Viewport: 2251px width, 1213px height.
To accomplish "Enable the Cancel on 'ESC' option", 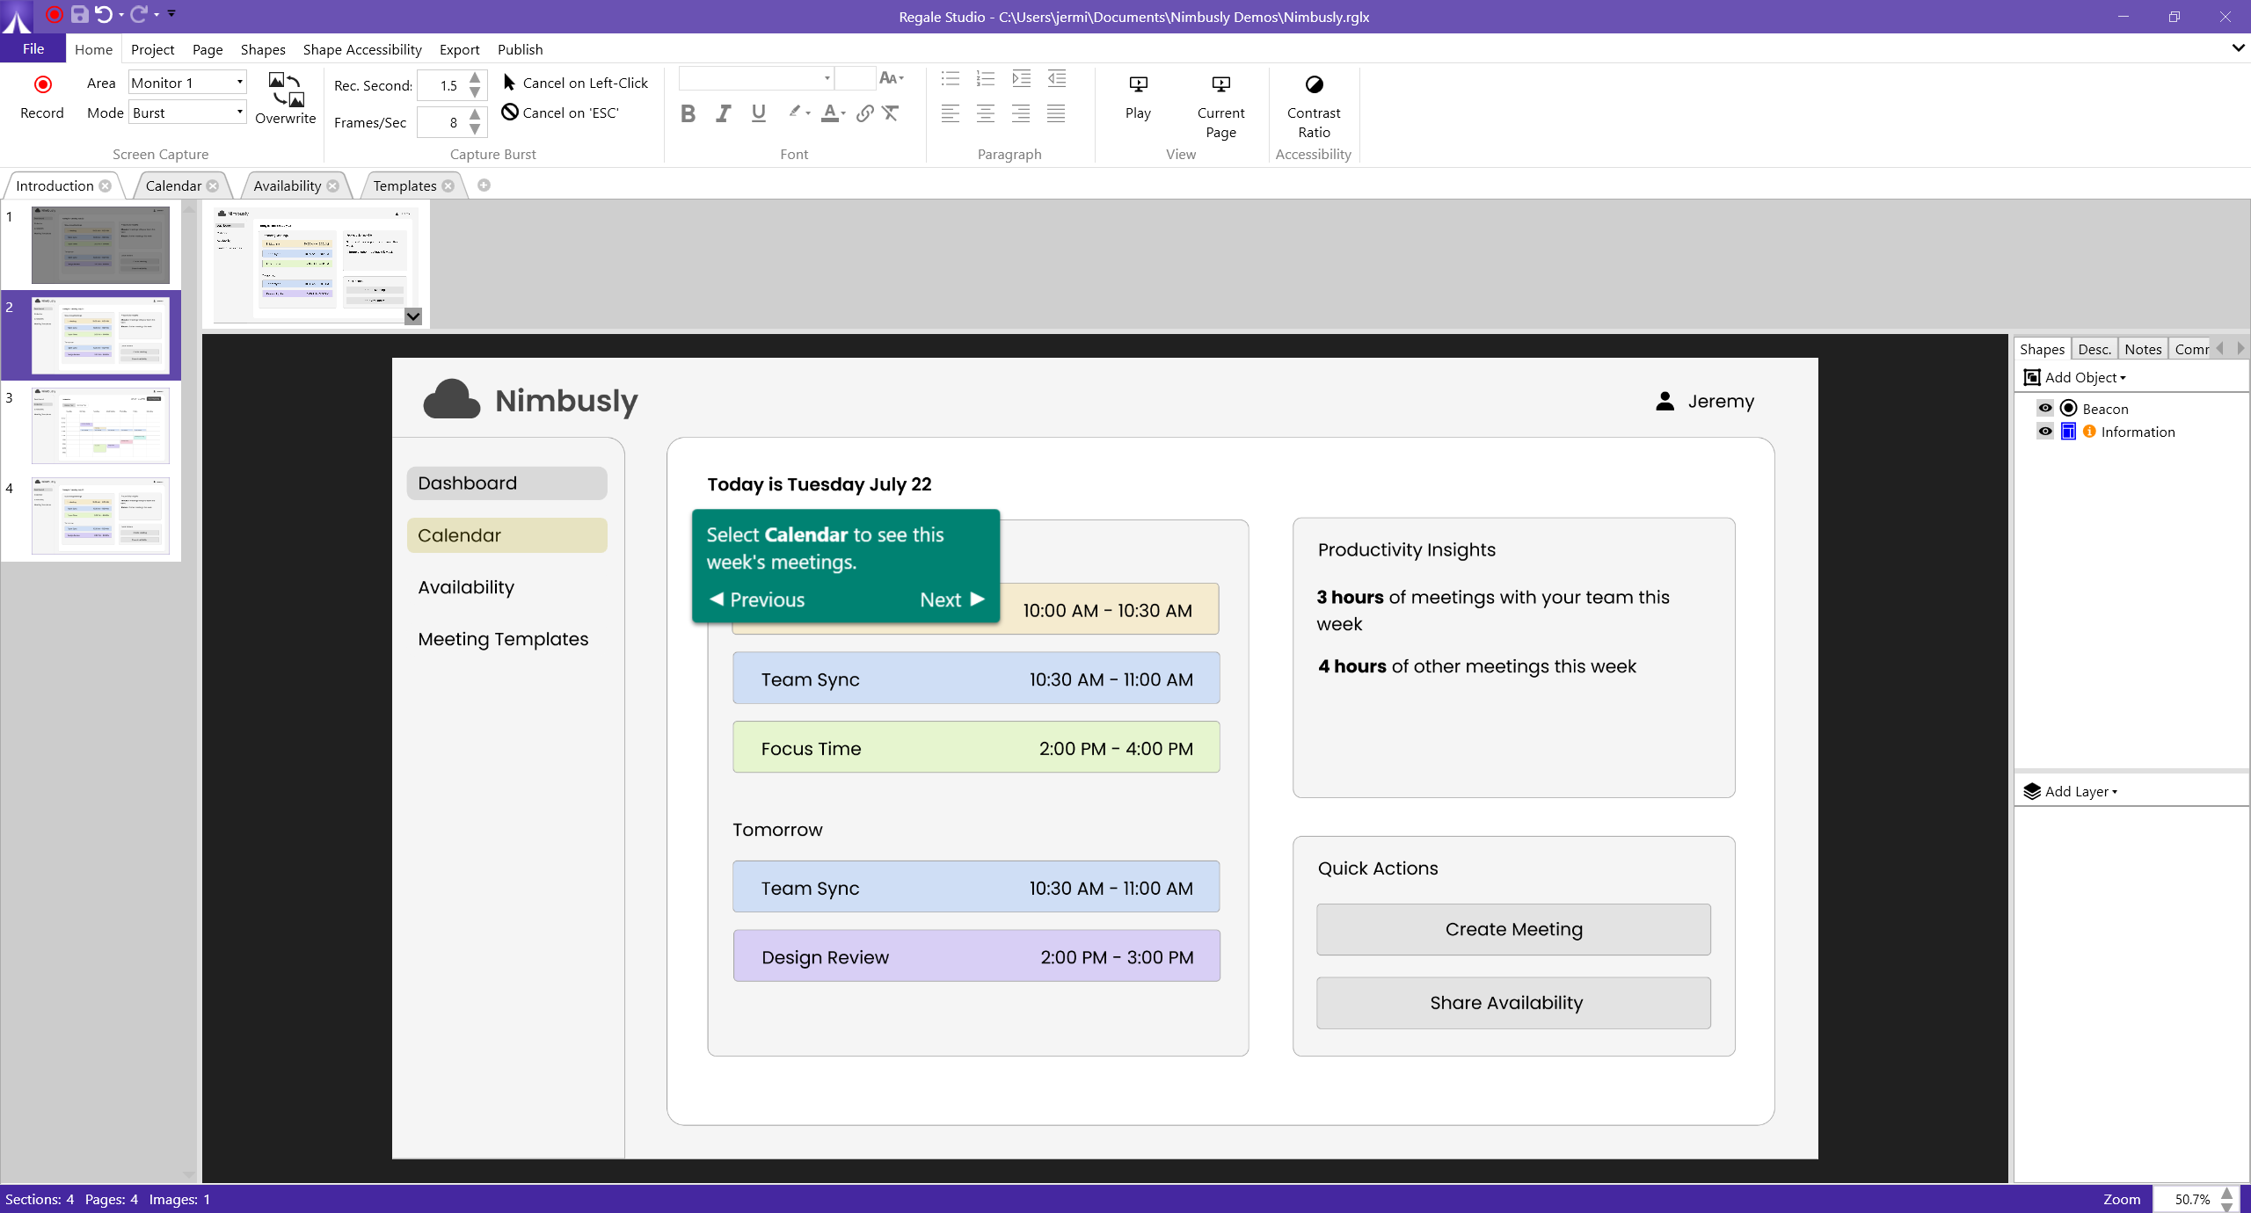I will coord(560,113).
